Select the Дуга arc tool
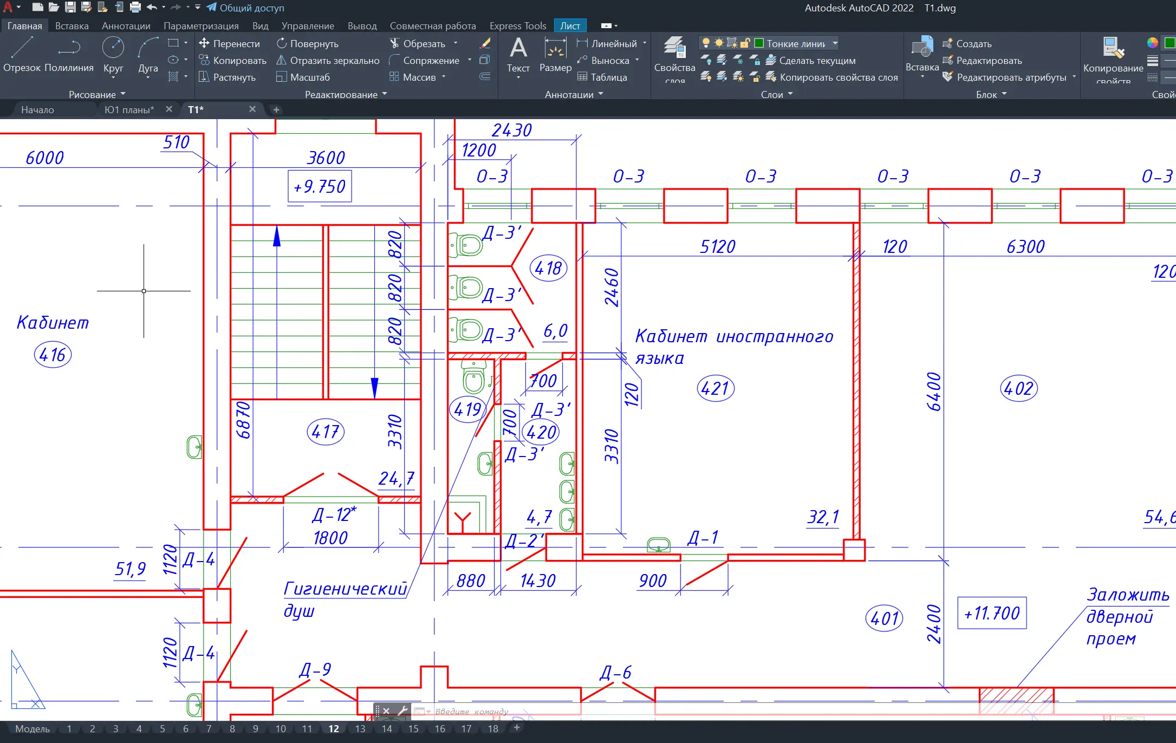This screenshot has height=743, width=1176. [x=148, y=53]
